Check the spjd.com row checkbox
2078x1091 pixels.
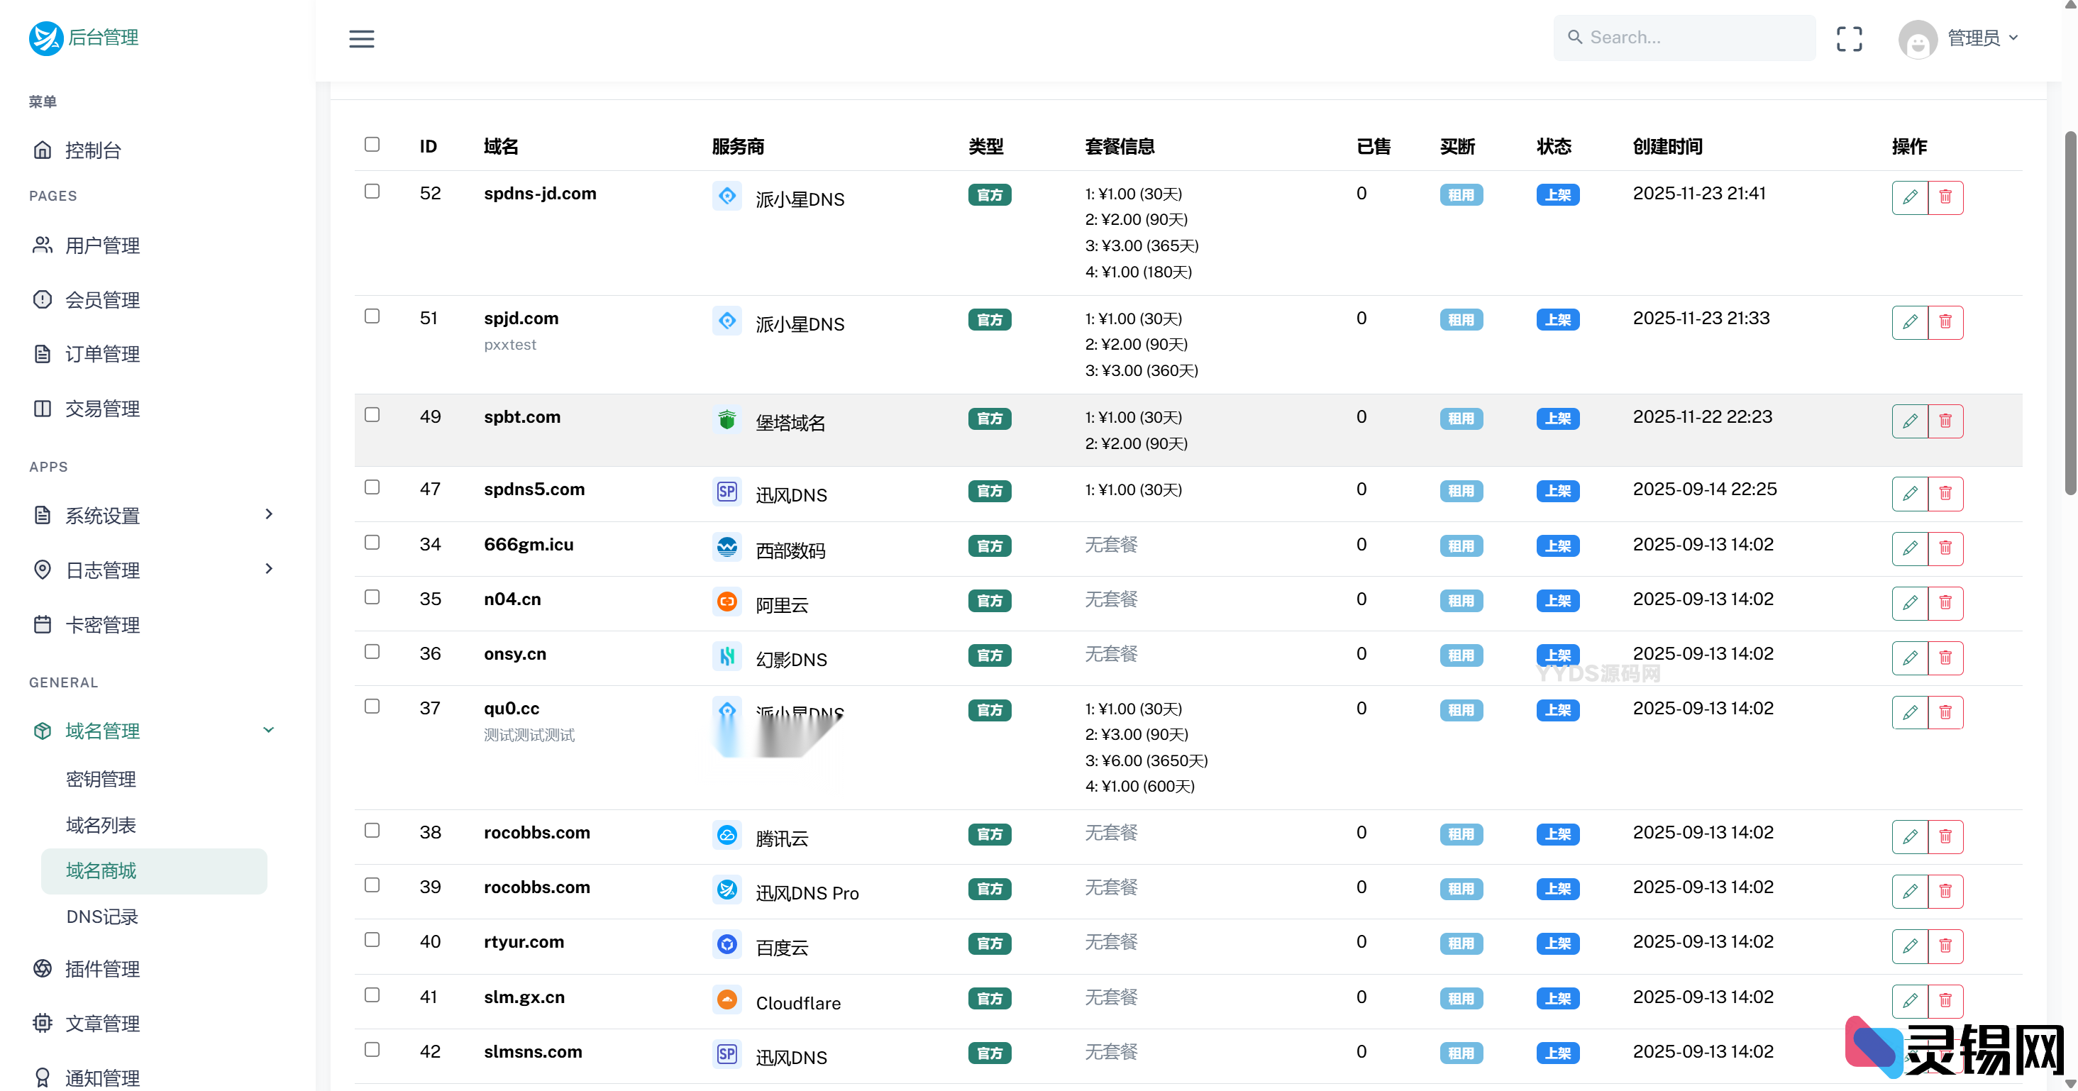pyautogui.click(x=372, y=316)
